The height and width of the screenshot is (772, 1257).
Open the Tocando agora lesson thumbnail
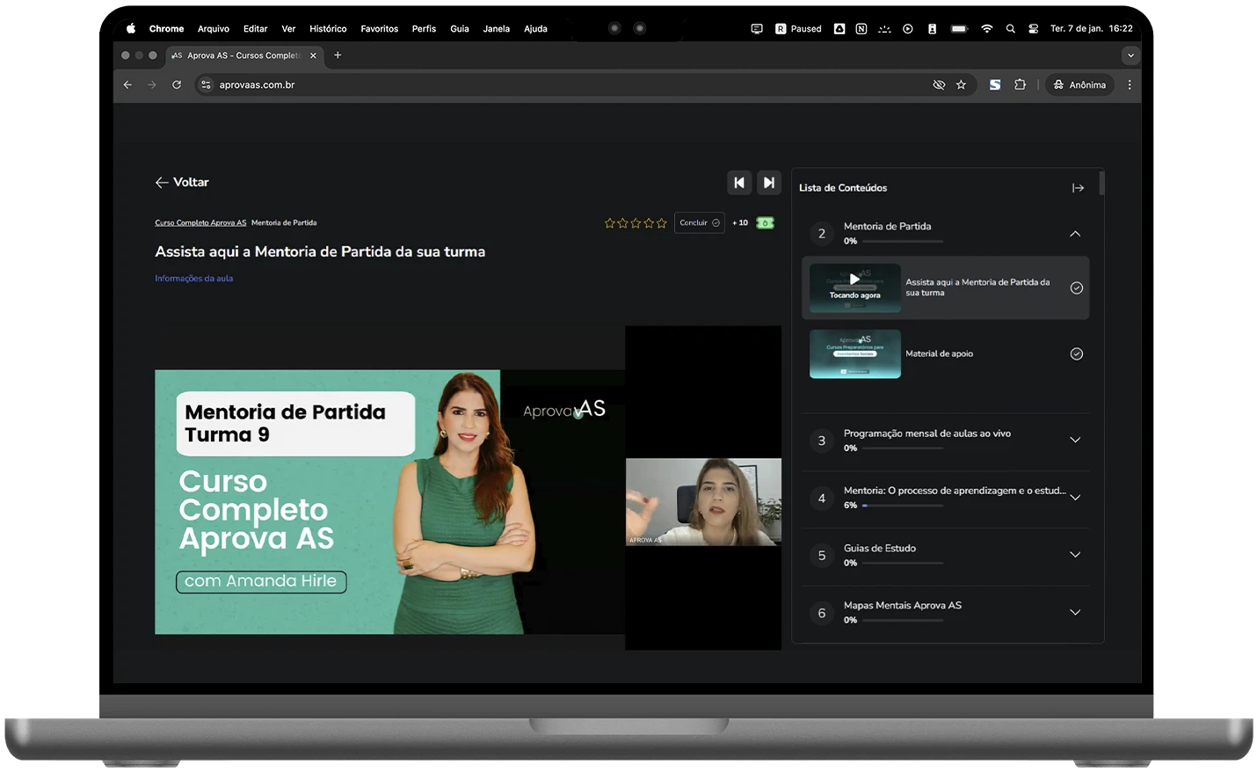coord(854,288)
